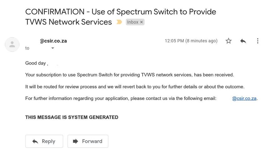This screenshot has width=266, height=151.
Task: Click the CONFIRMATION email subject line
Action: coord(120,17)
